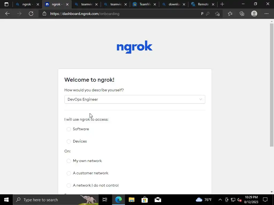274x205 pixels.
Task: Click the network tray icon
Action: pyautogui.click(x=233, y=200)
